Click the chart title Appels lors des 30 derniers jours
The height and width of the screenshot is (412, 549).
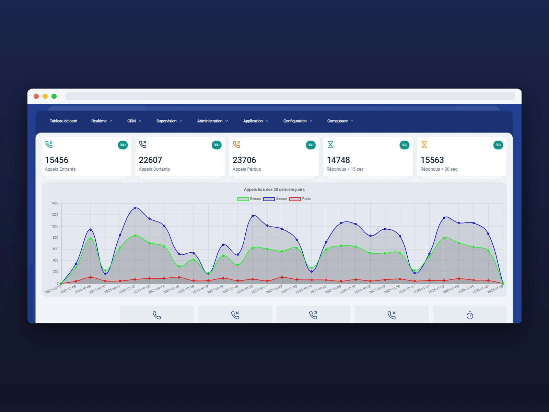274,190
